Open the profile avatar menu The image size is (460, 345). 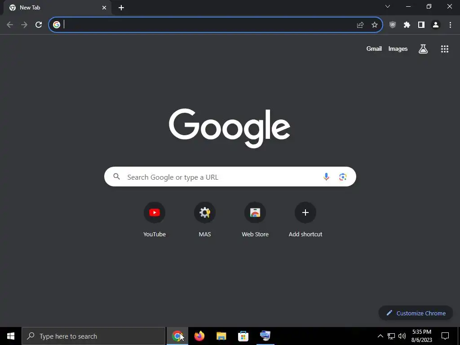(436, 25)
